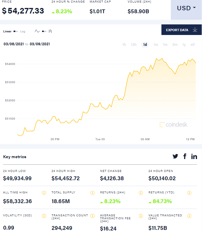Click the 24 hour low $49,934.99
Screen dimensions: 202x234
(x=17, y=178)
